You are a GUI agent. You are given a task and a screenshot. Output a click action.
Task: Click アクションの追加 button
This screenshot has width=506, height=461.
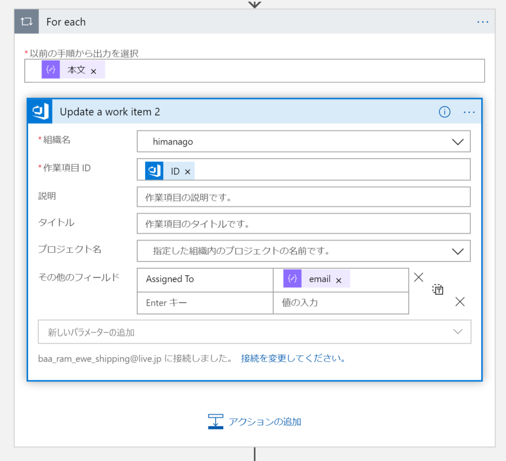click(255, 421)
